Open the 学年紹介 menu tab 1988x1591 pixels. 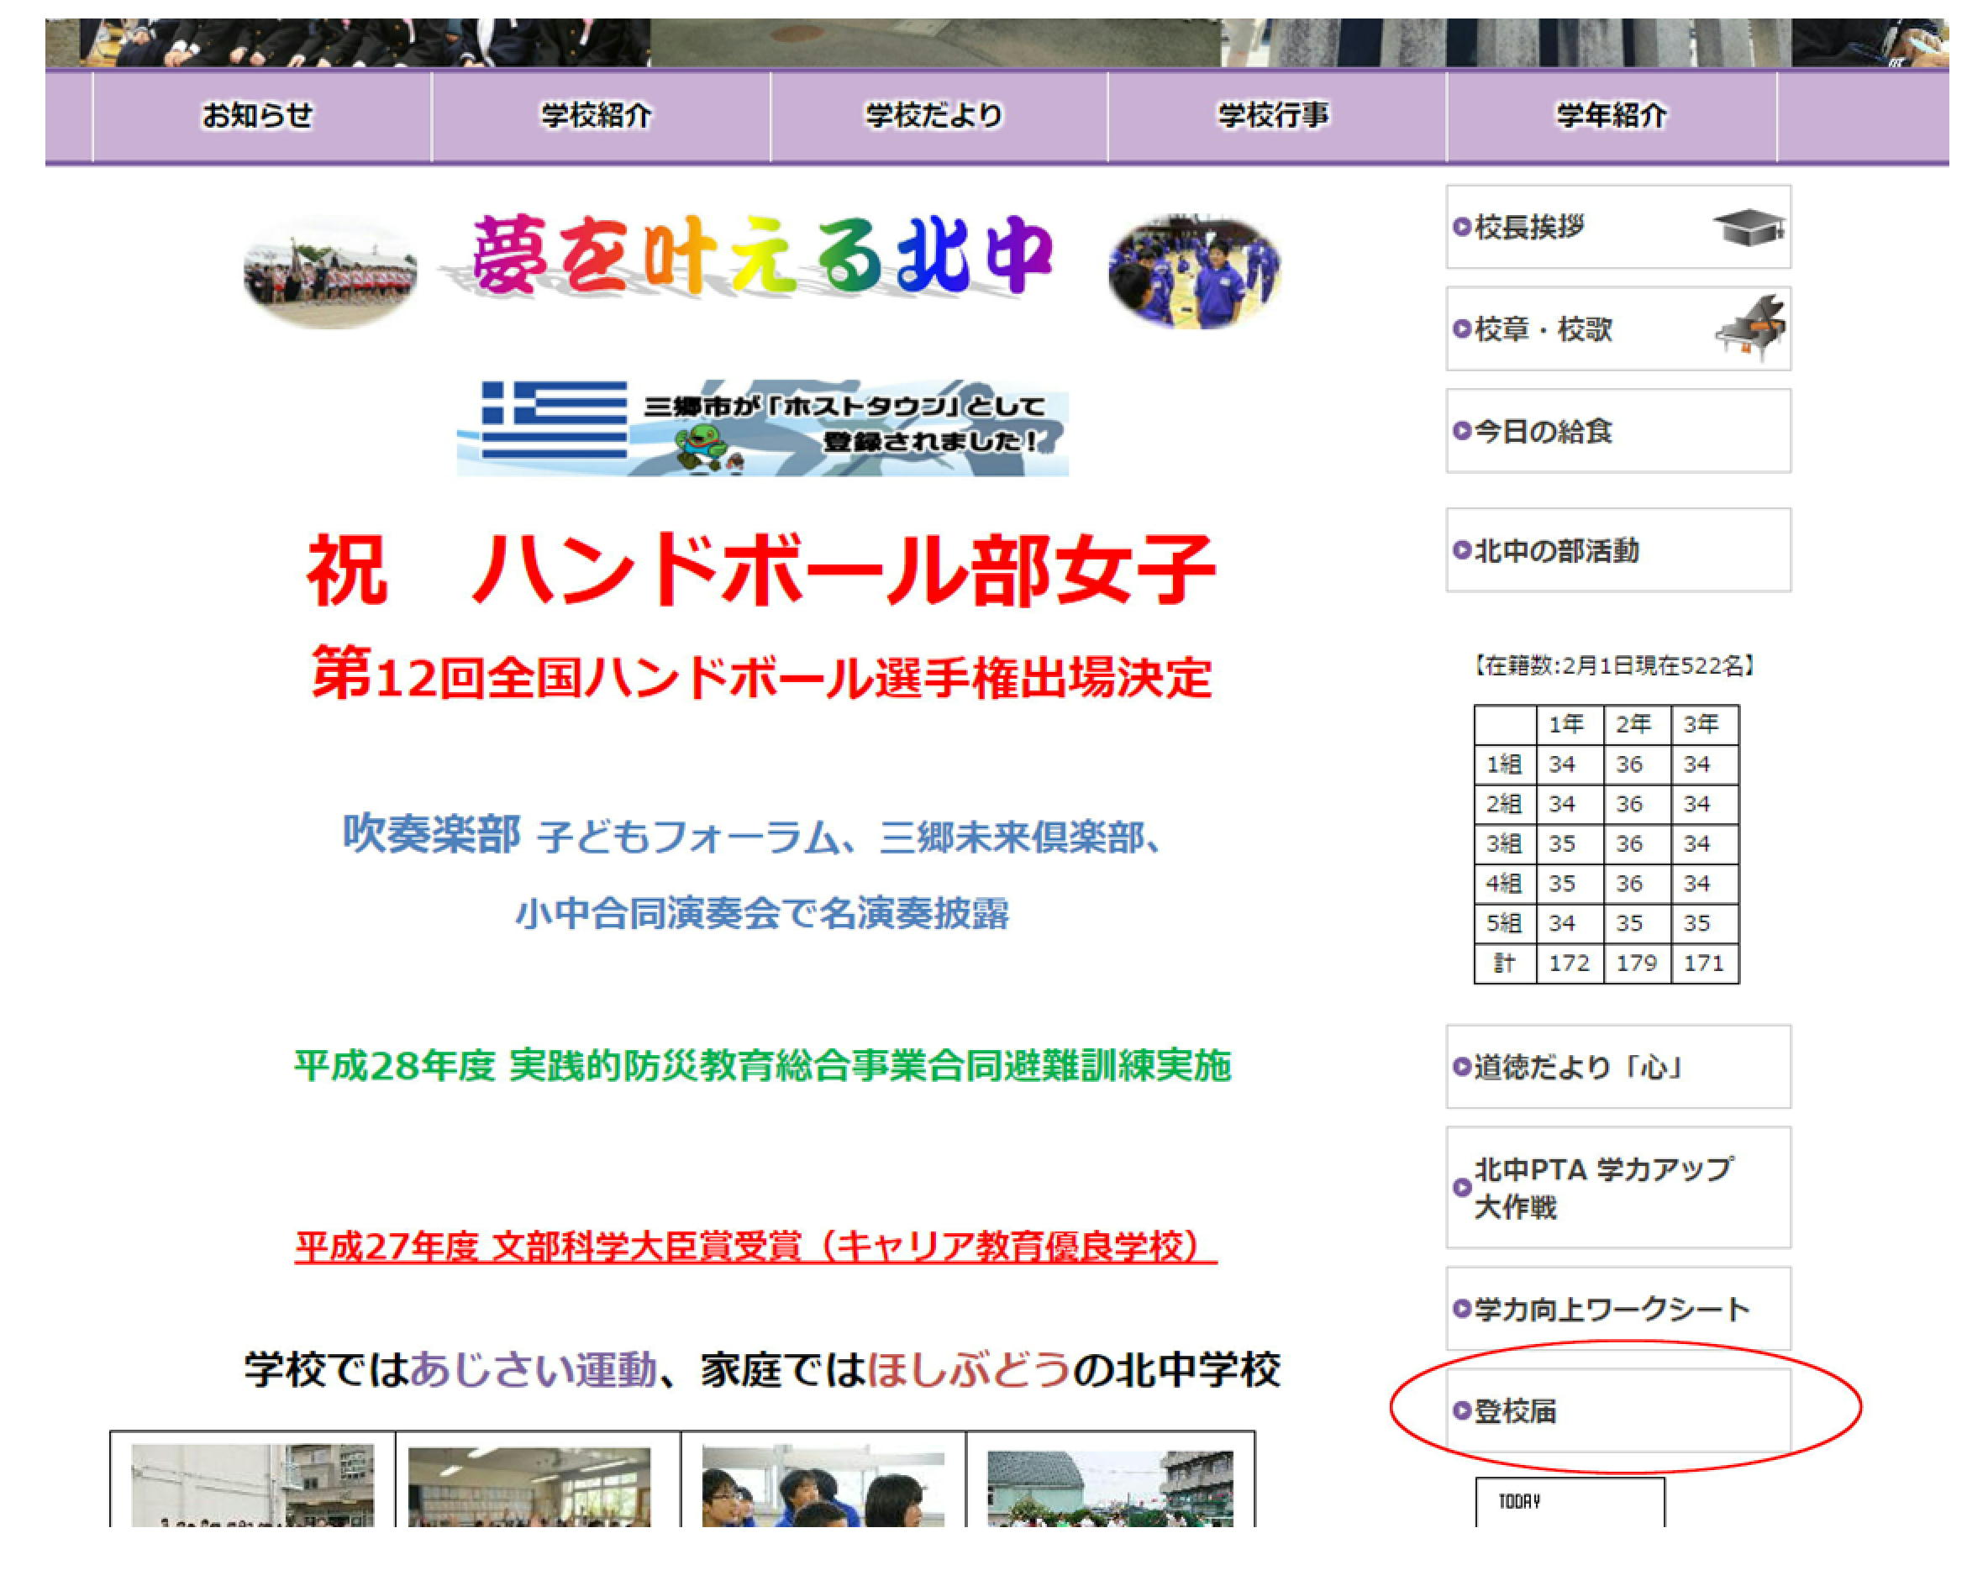click(x=1612, y=116)
